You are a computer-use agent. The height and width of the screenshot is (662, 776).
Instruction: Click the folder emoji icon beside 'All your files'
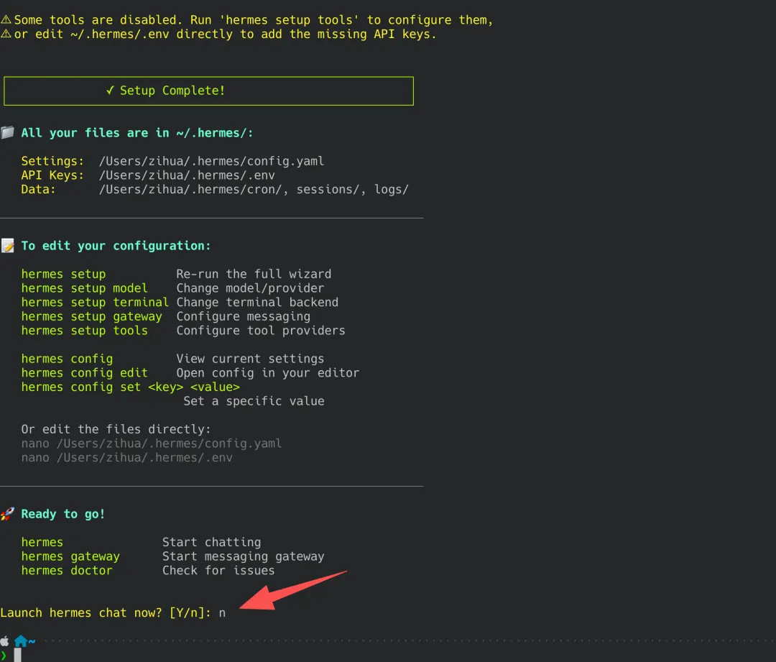[x=7, y=133]
